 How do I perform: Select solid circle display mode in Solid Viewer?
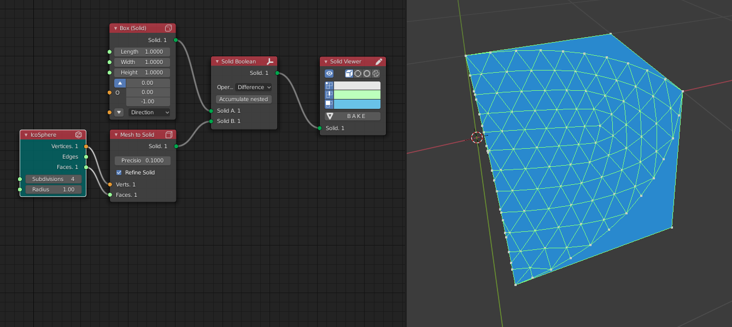pyautogui.click(x=367, y=73)
